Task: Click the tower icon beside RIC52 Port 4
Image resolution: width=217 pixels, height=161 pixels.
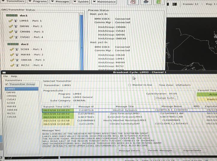Action: click(x=17, y=65)
